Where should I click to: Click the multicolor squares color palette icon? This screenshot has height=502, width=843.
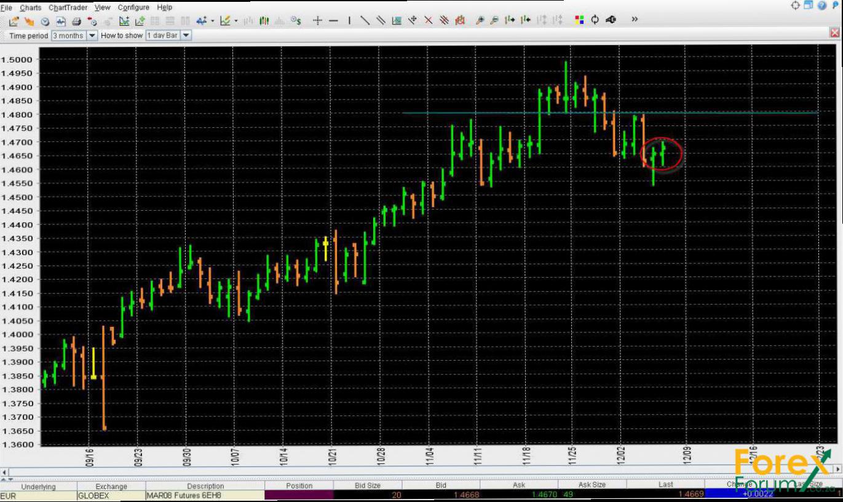(x=579, y=20)
